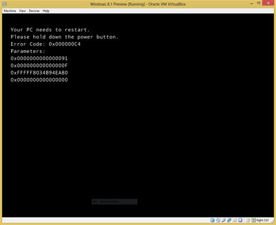The height and width of the screenshot is (225, 276).
Task: Click the mouse integration status icon
Action: pyautogui.click(x=248, y=220)
